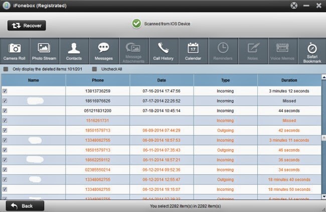Open the Reminders category
Viewport: 326px width, 212px height.
point(223,51)
